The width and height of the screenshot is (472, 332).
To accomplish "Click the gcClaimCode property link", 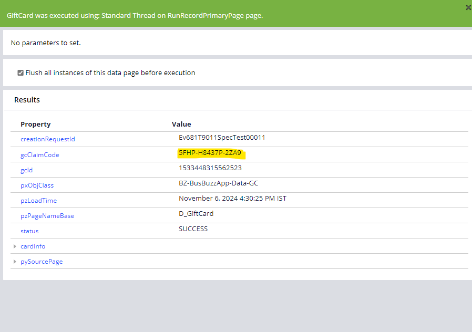I will (x=39, y=154).
